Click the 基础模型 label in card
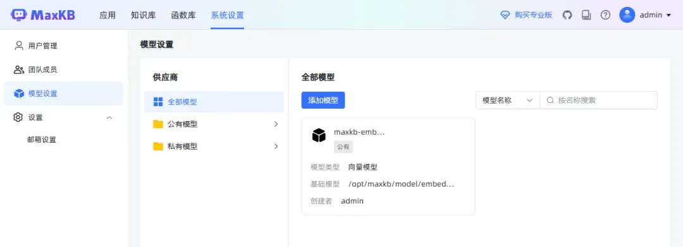This screenshot has width=683, height=247. pos(325,184)
